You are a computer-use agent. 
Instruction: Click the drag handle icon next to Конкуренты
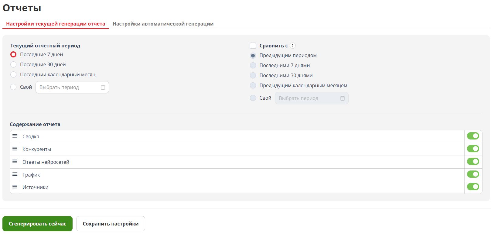[x=15, y=149]
